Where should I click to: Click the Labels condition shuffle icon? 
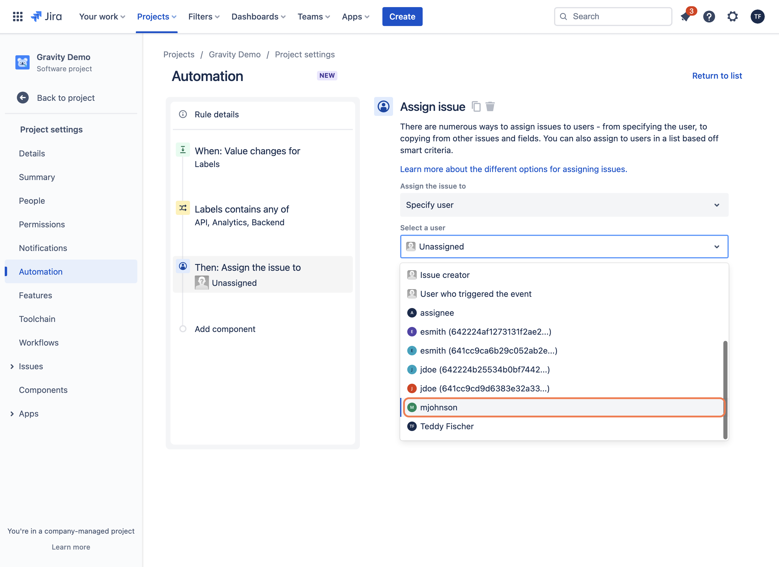[x=183, y=208]
